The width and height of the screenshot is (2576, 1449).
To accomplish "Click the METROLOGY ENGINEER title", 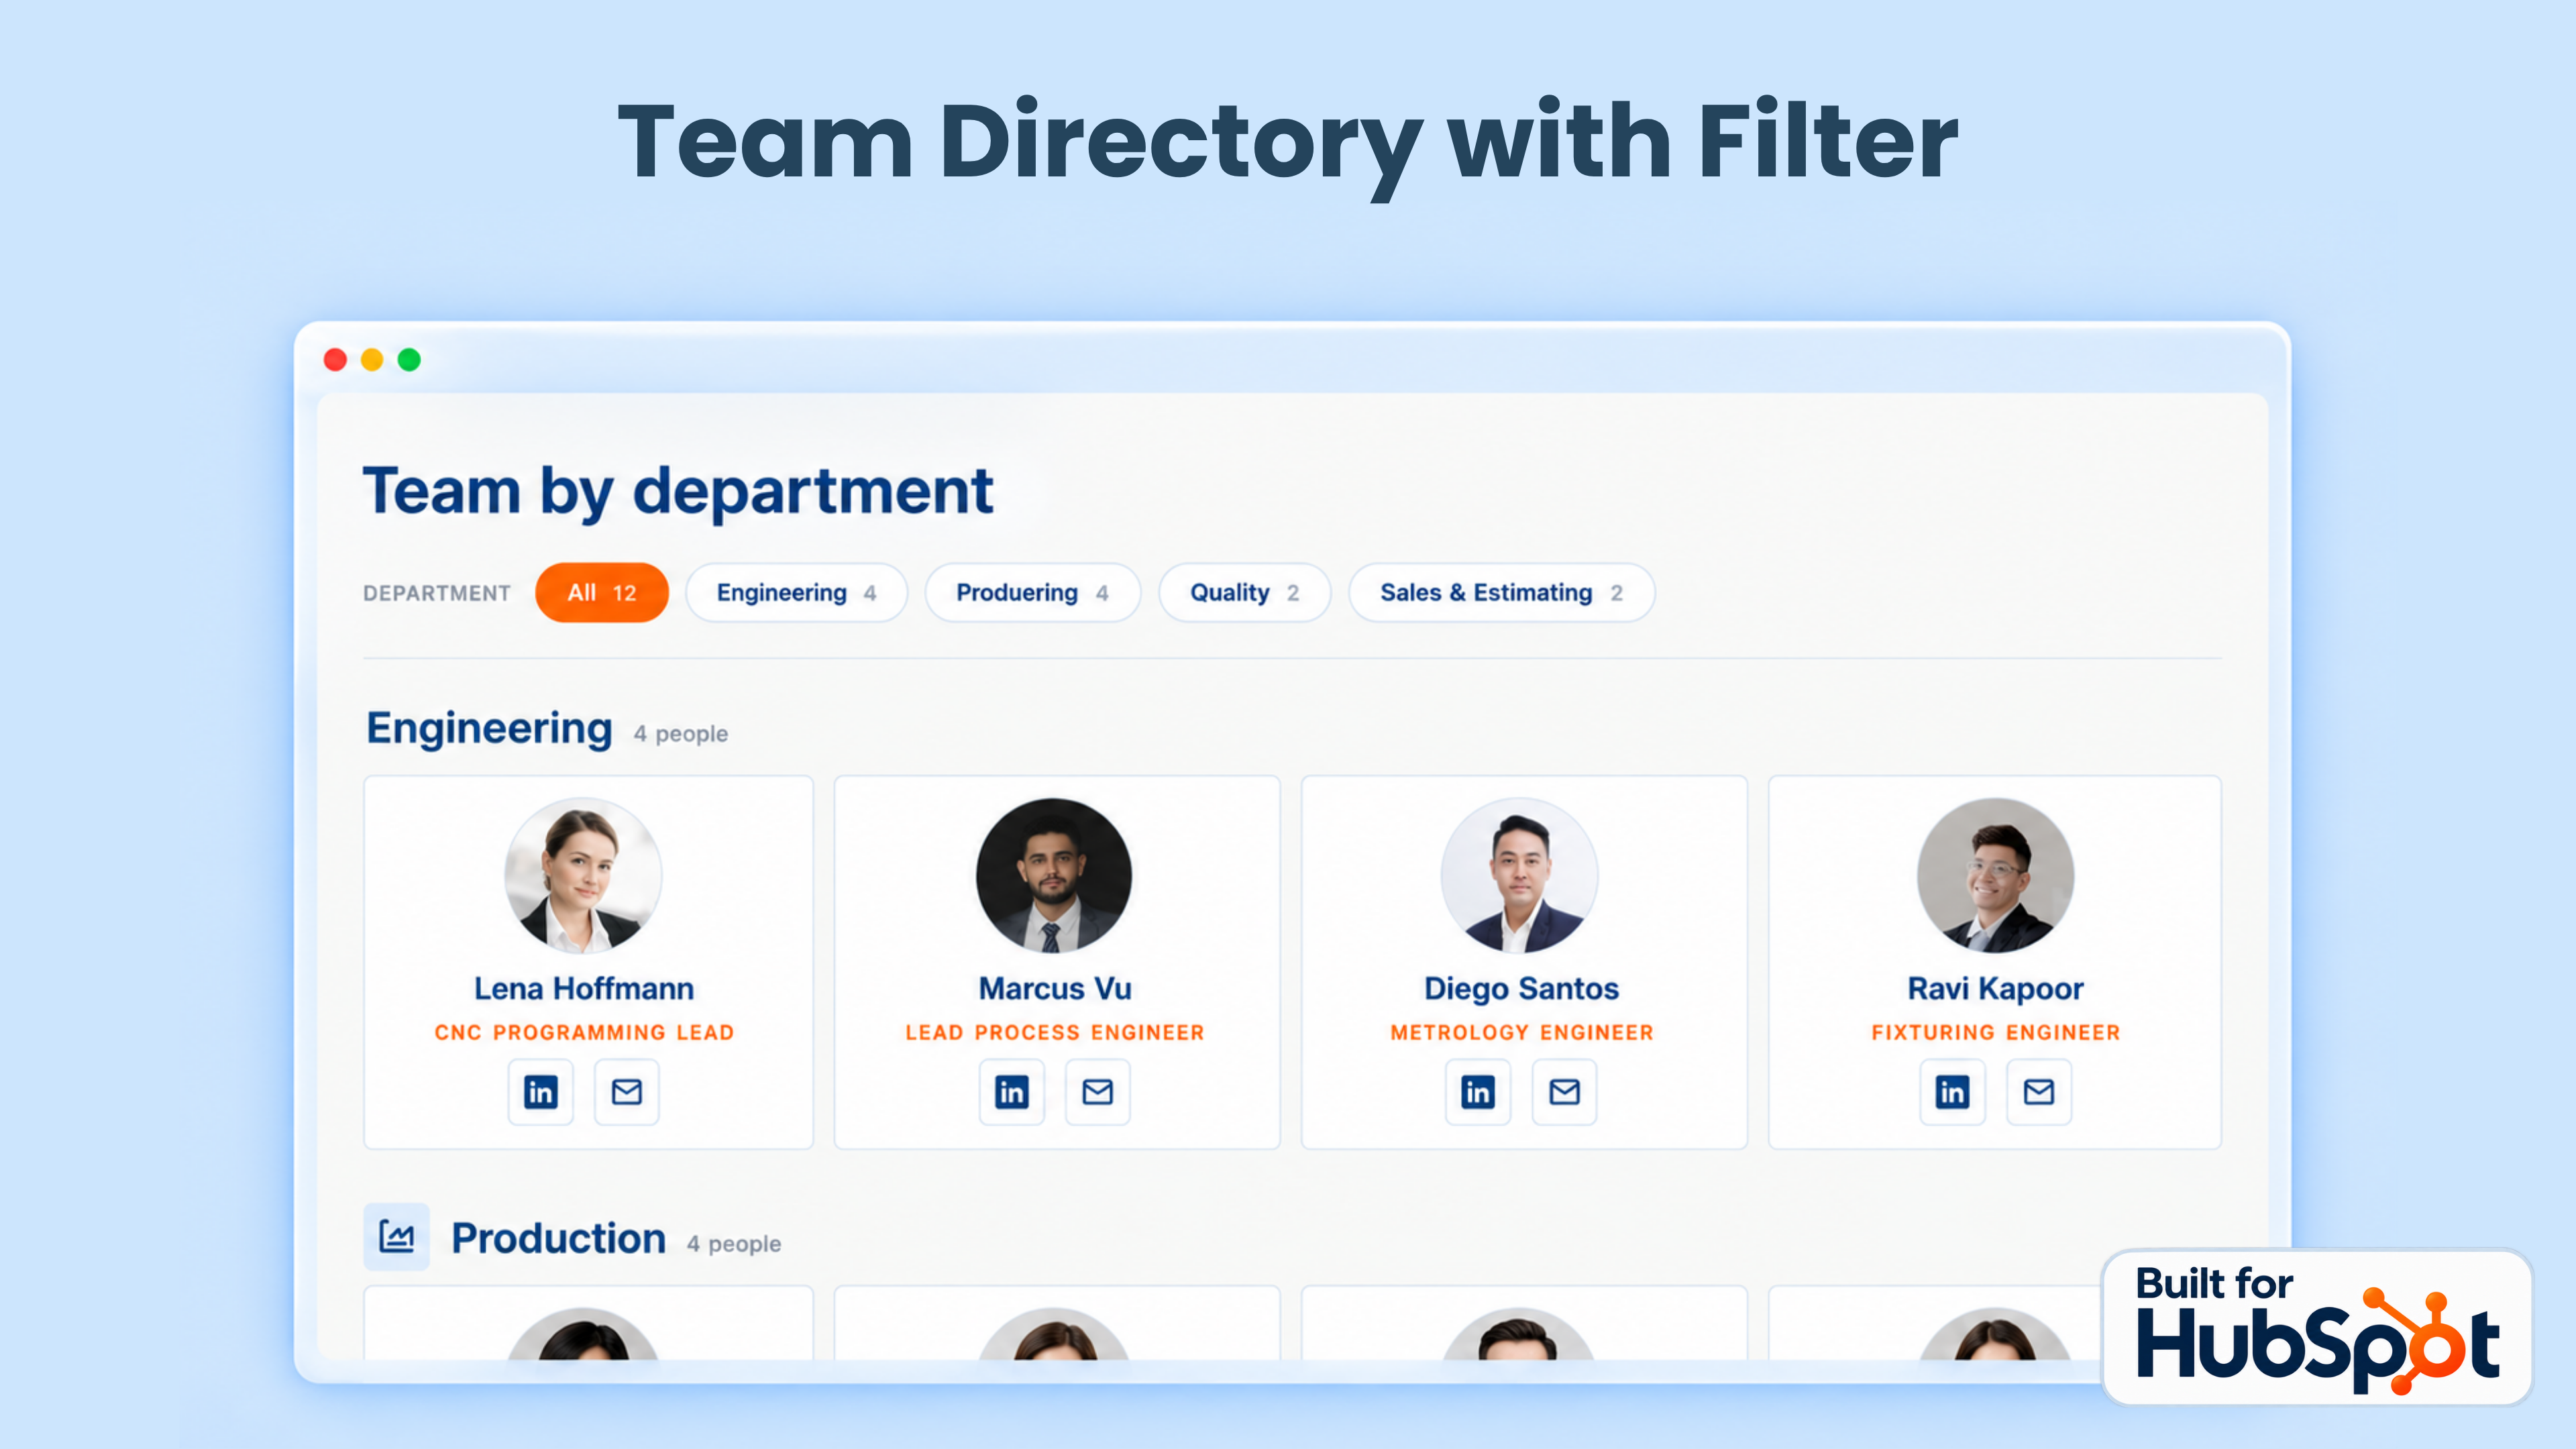I will point(1522,1032).
